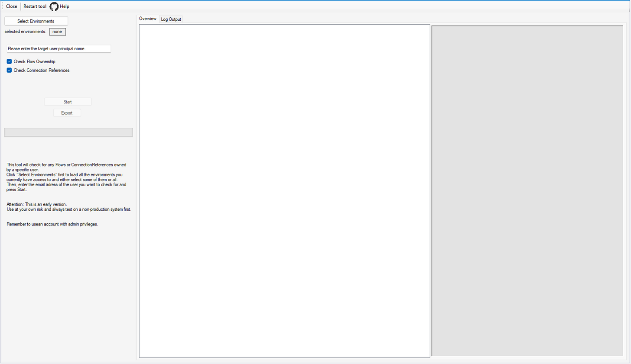This screenshot has height=364, width=631.
Task: Click the toolbar grip handle left of Close
Action: [2, 6]
